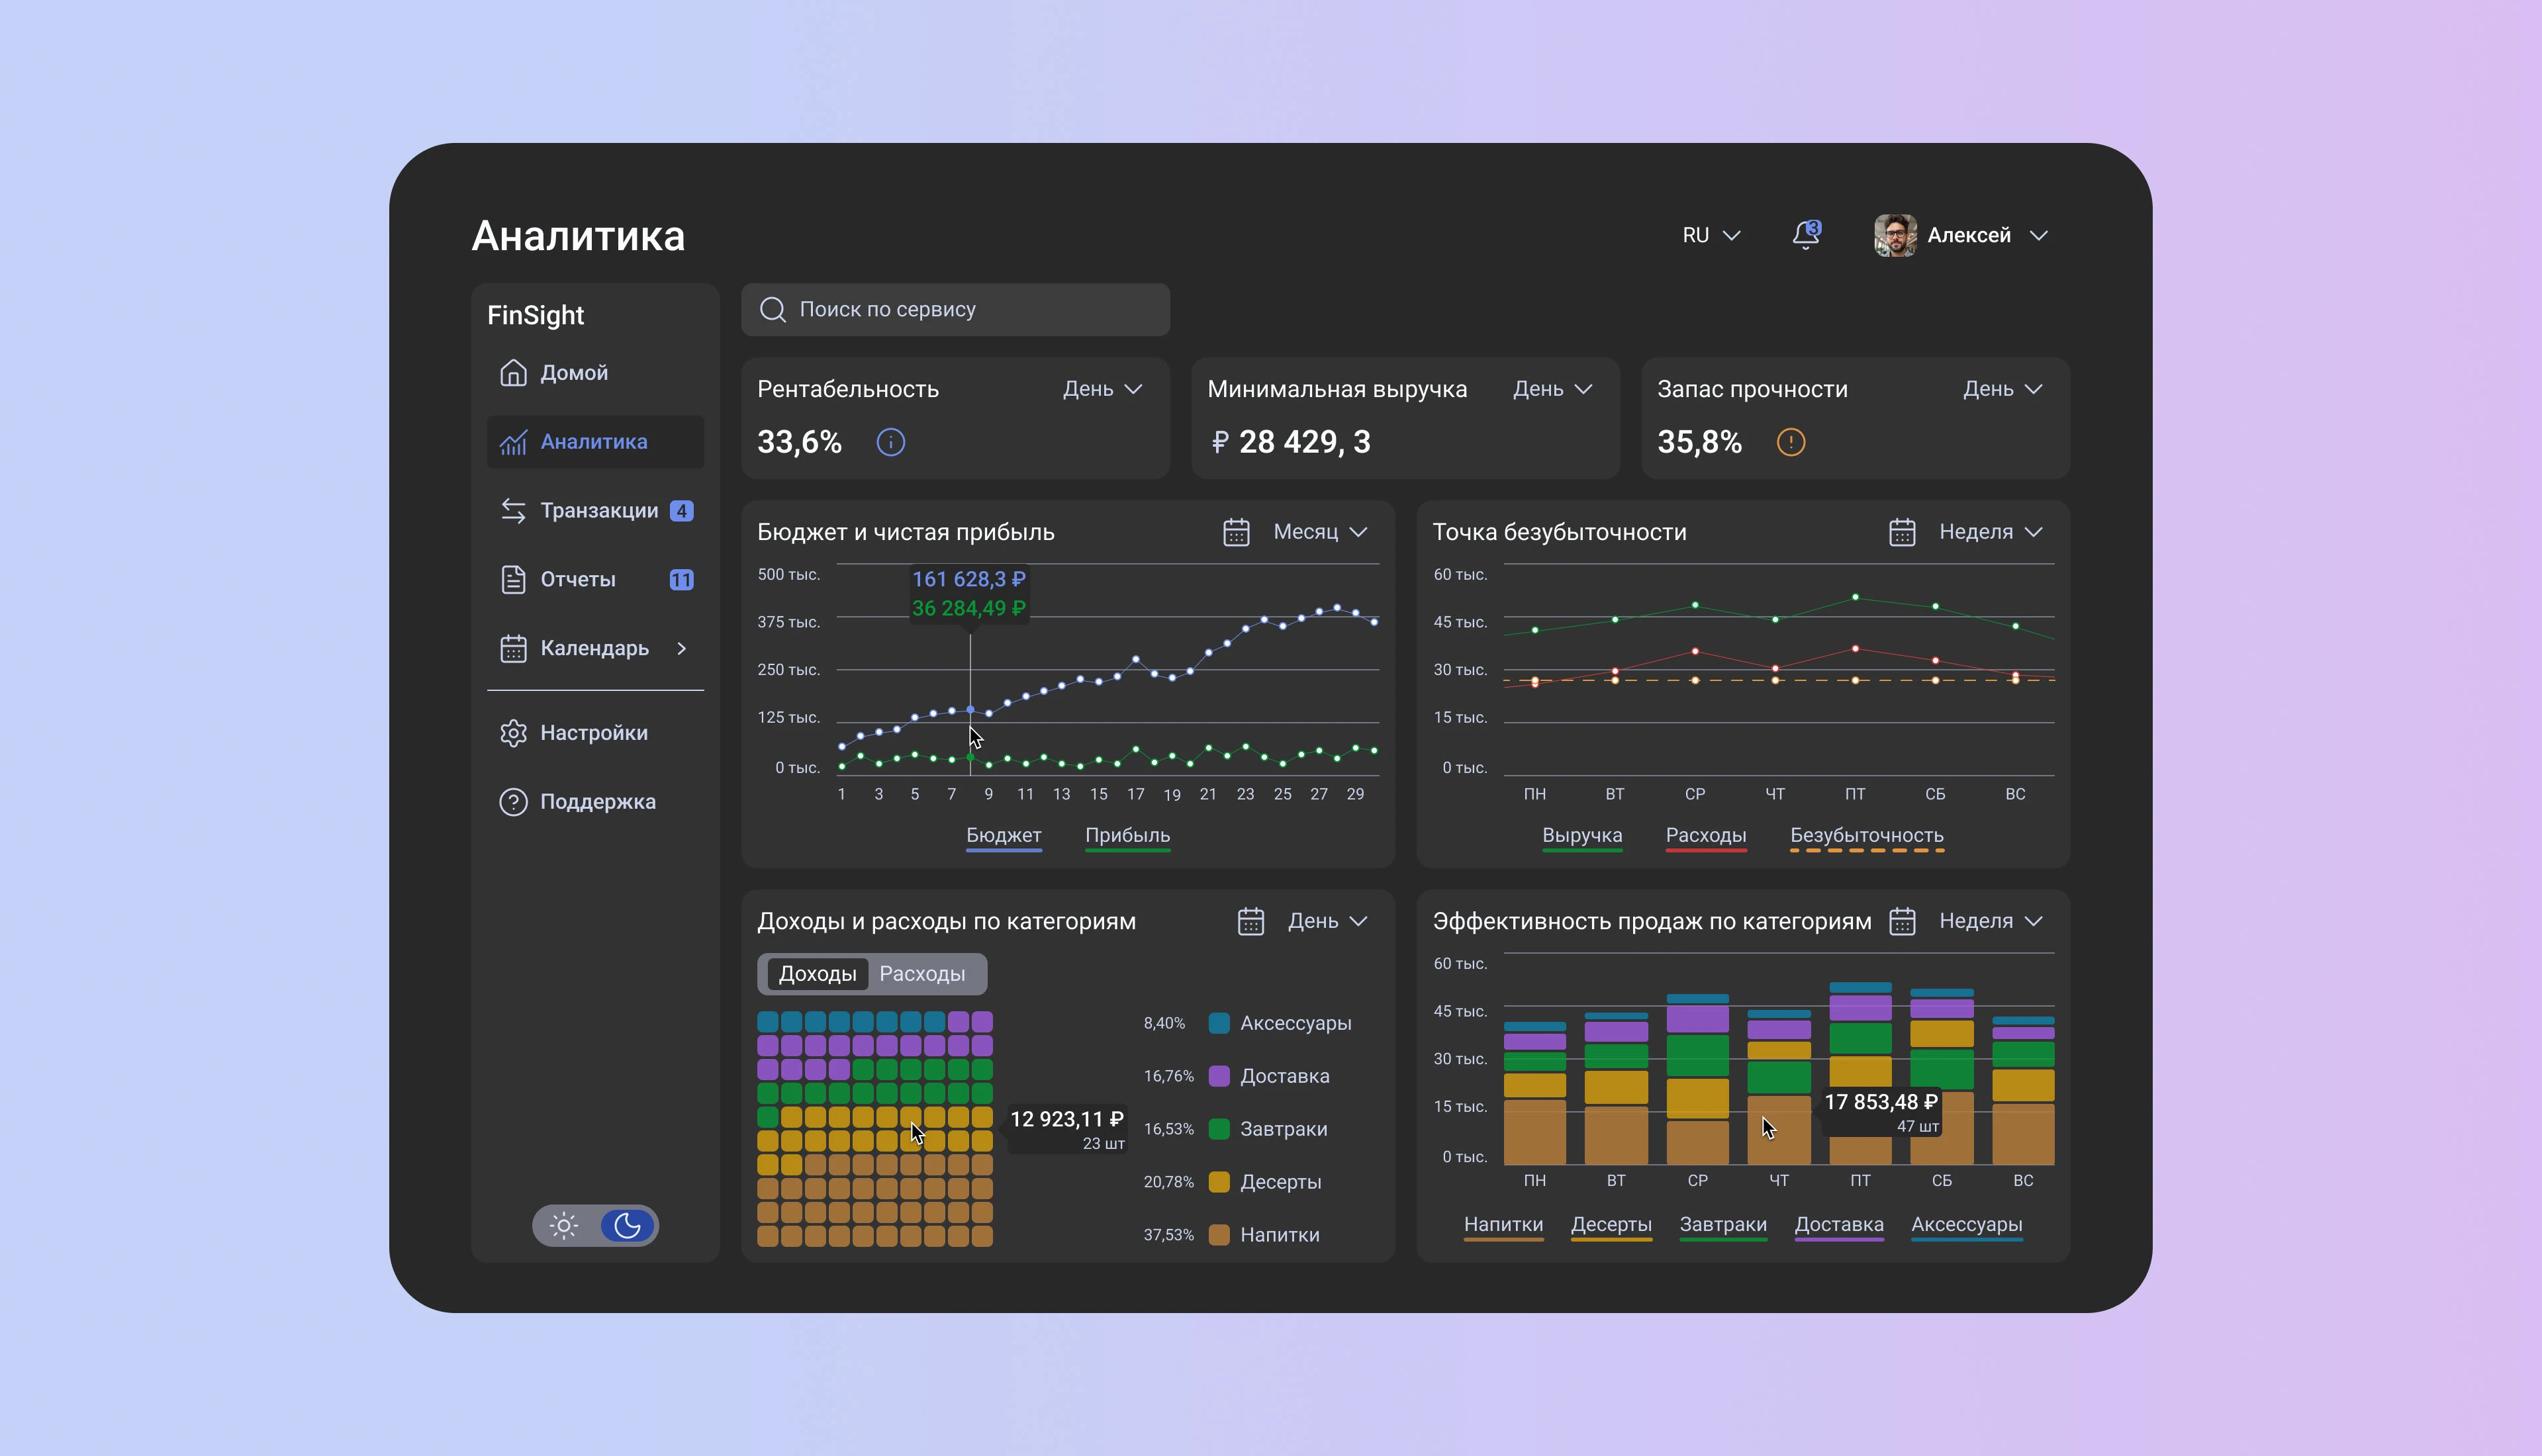Screen dimensions: 2542x1456
Task: Click the Прибыль legend label
Action: pos(1127,835)
